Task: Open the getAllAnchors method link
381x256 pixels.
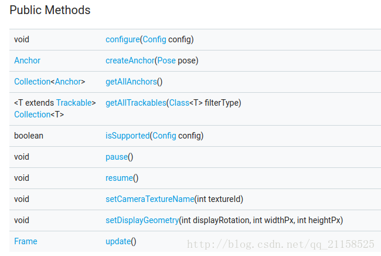Action: (x=131, y=82)
